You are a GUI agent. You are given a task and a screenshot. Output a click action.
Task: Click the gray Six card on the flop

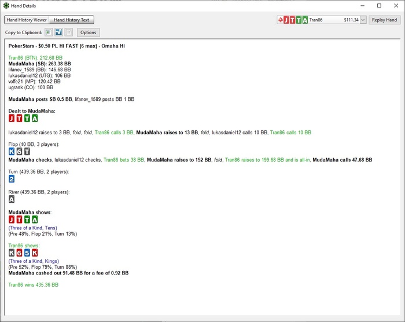tap(19, 151)
